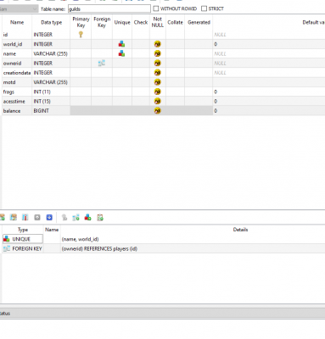Click the Check column header
325x339 pixels.
(141, 22)
